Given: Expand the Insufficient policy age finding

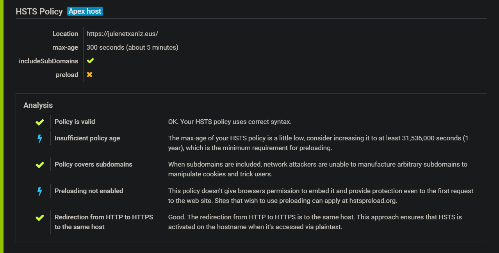Looking at the screenshot, I should (x=87, y=138).
